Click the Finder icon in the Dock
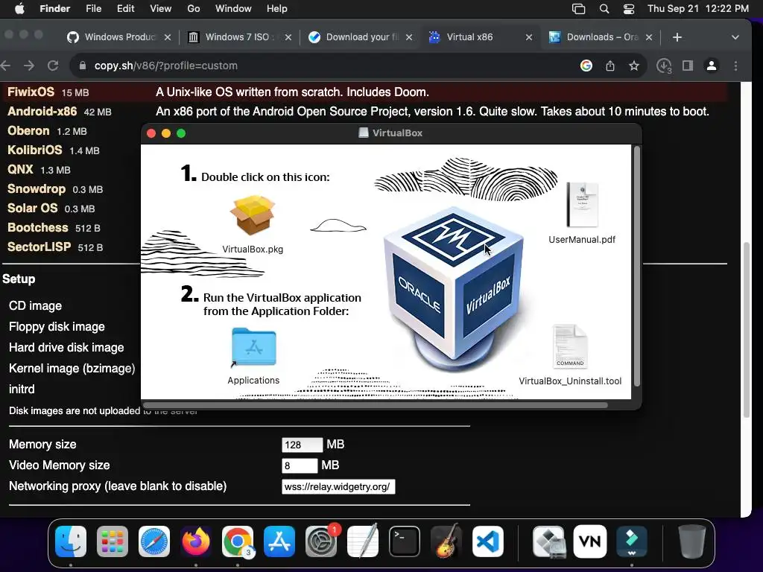763x572 pixels. pos(71,541)
